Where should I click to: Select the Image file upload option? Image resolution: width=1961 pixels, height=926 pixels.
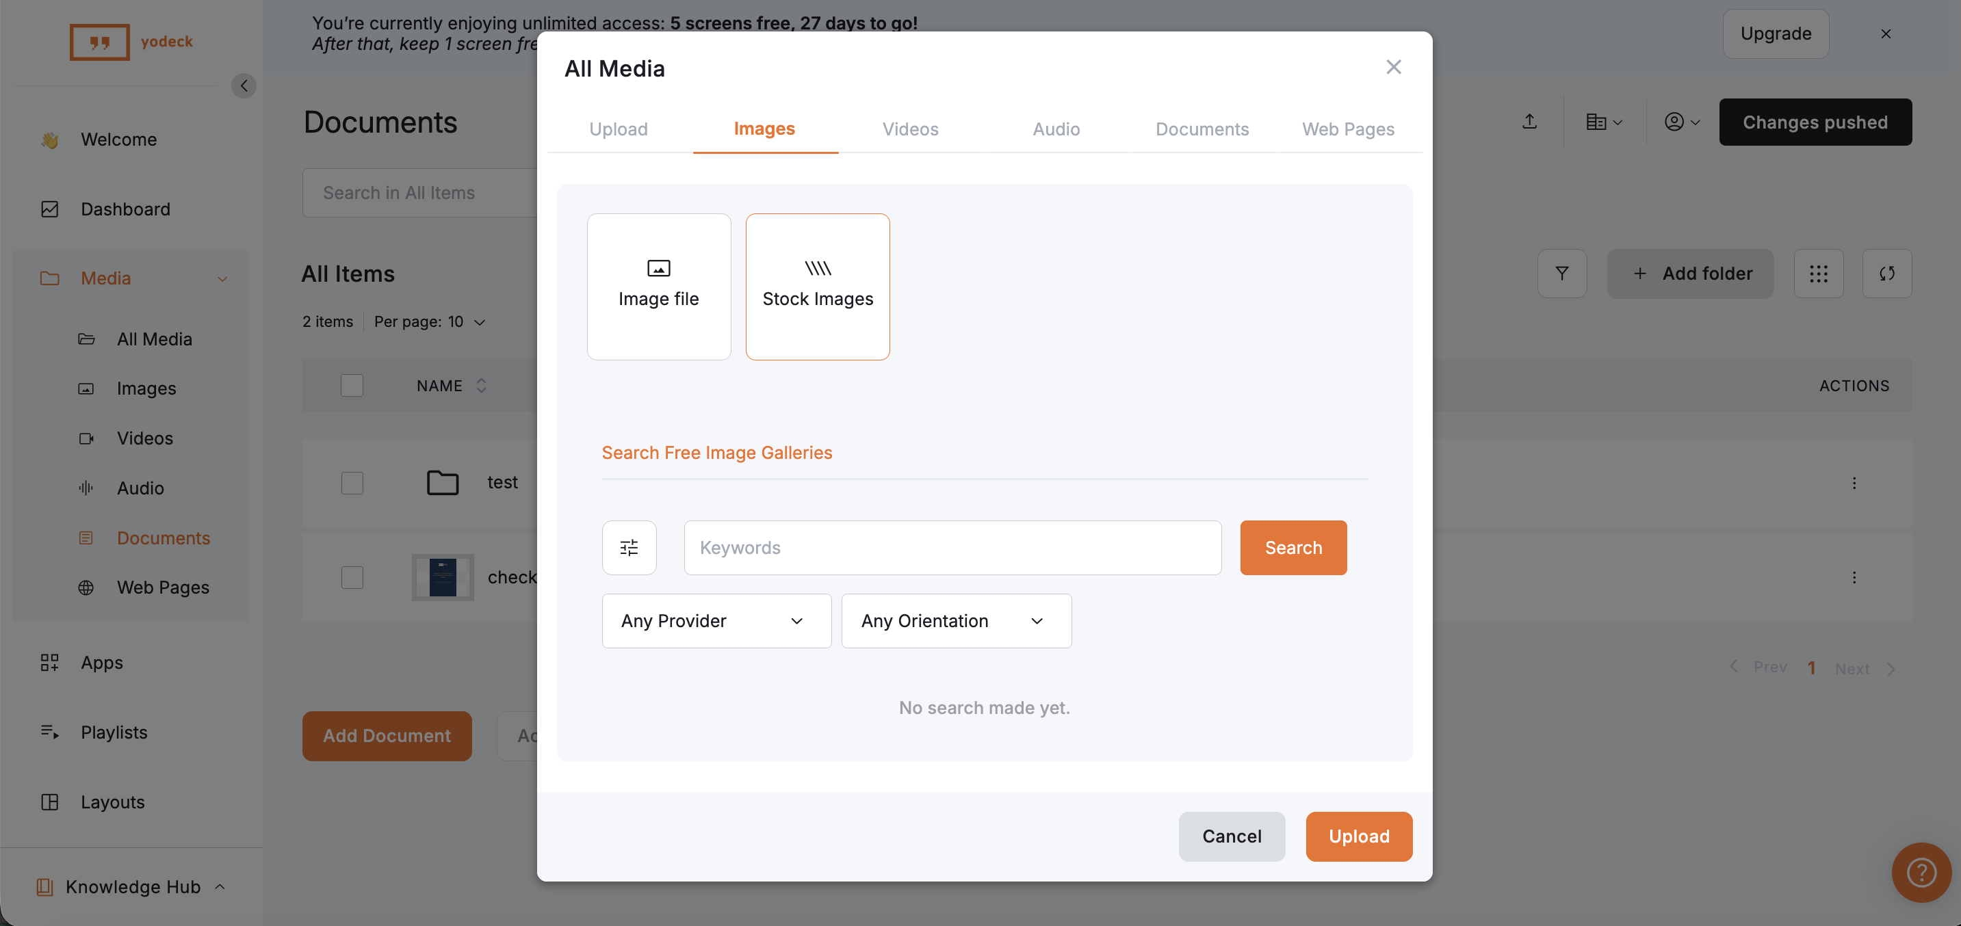coord(658,286)
